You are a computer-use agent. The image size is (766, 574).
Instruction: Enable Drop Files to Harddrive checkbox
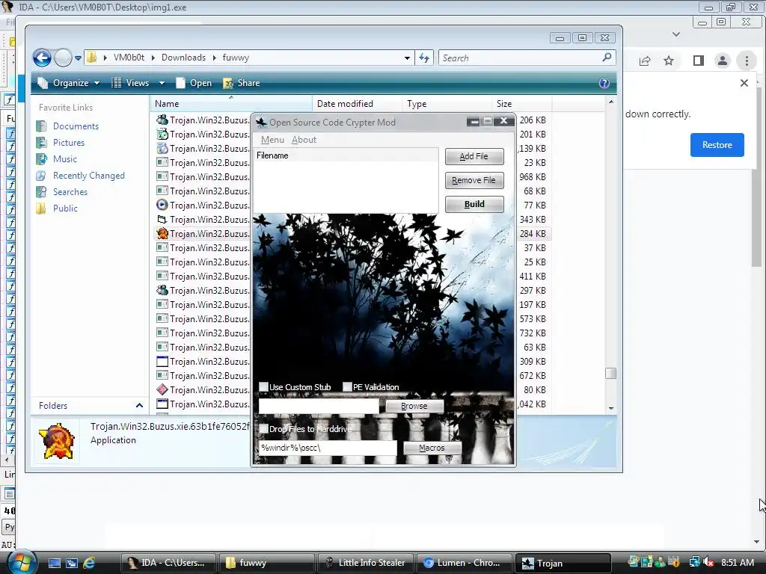point(264,428)
